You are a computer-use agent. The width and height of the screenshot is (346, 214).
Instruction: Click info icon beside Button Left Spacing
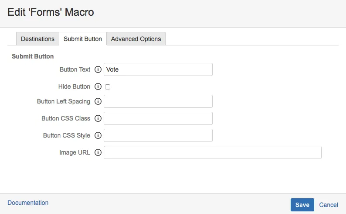[98, 101]
